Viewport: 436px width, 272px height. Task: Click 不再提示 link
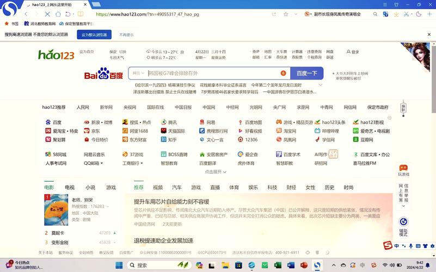(126, 35)
